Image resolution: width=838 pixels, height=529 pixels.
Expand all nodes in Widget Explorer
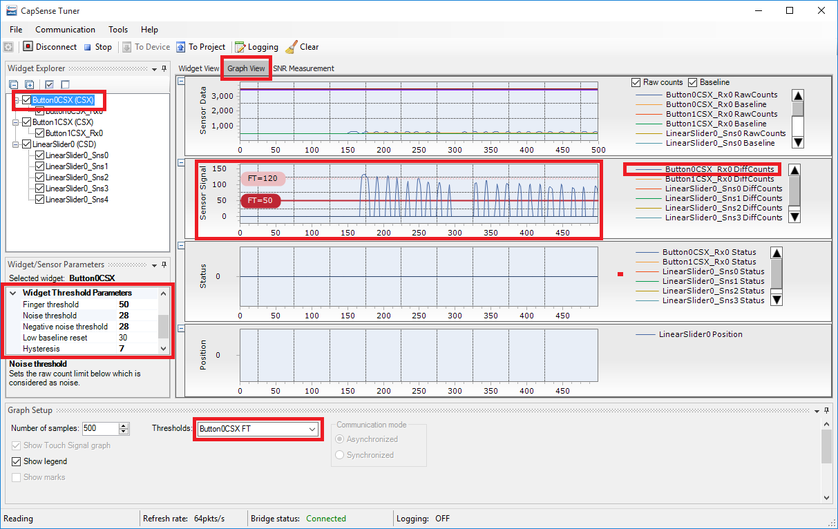point(29,84)
